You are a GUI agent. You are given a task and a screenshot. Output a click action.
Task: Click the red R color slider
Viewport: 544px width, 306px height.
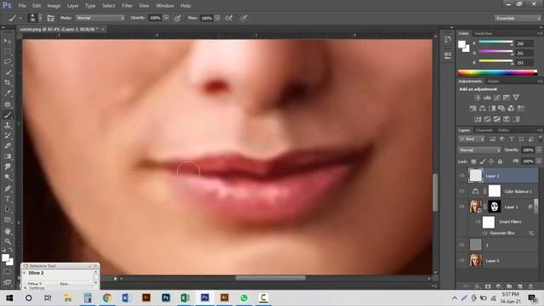coord(496,42)
